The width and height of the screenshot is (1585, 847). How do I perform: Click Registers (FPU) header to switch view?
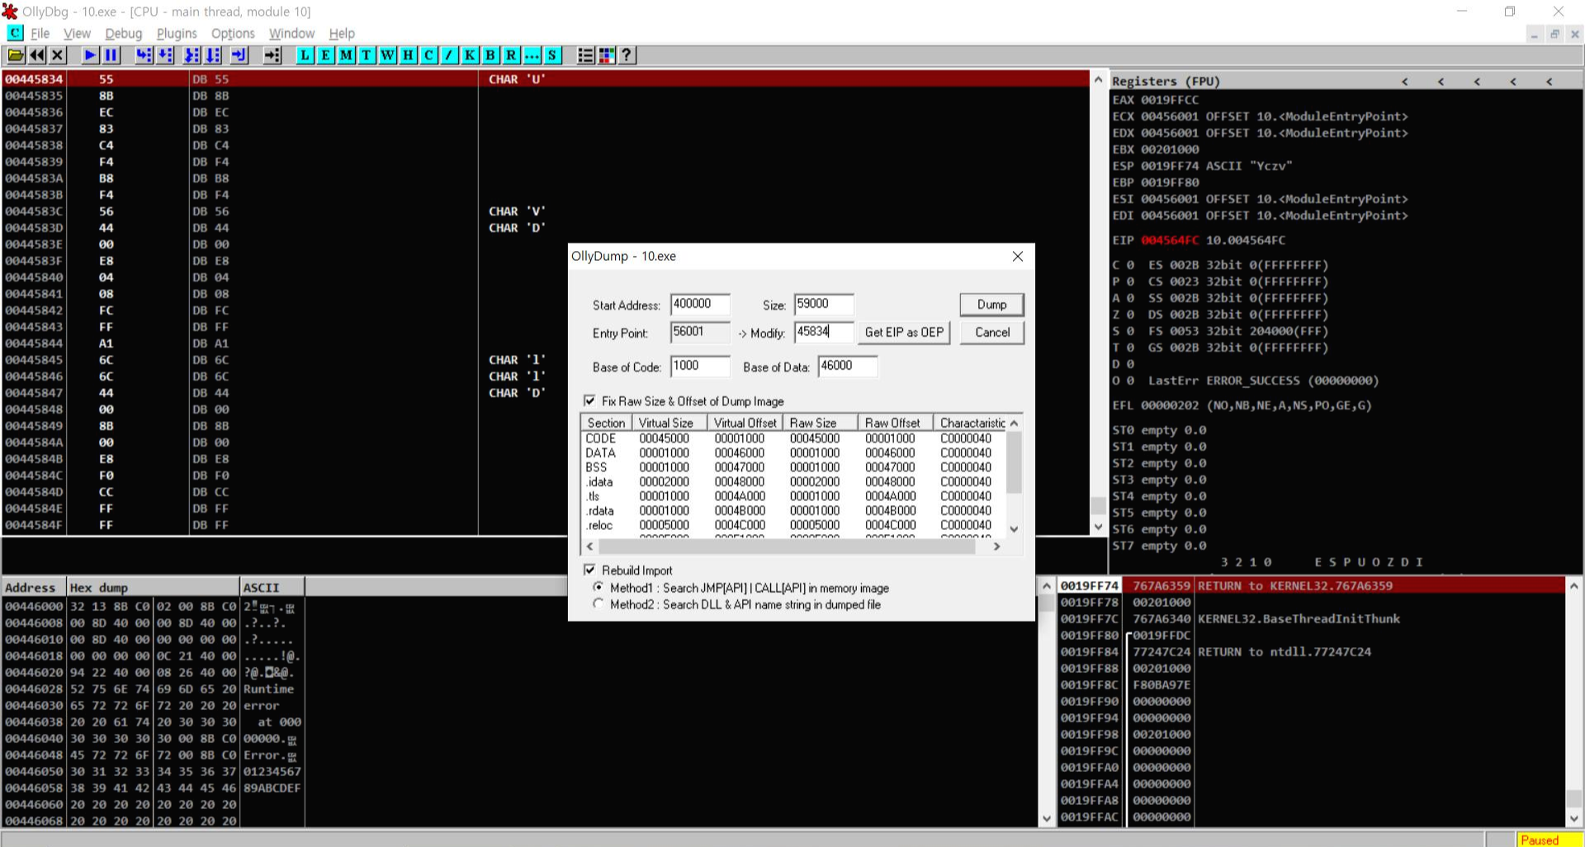point(1166,81)
